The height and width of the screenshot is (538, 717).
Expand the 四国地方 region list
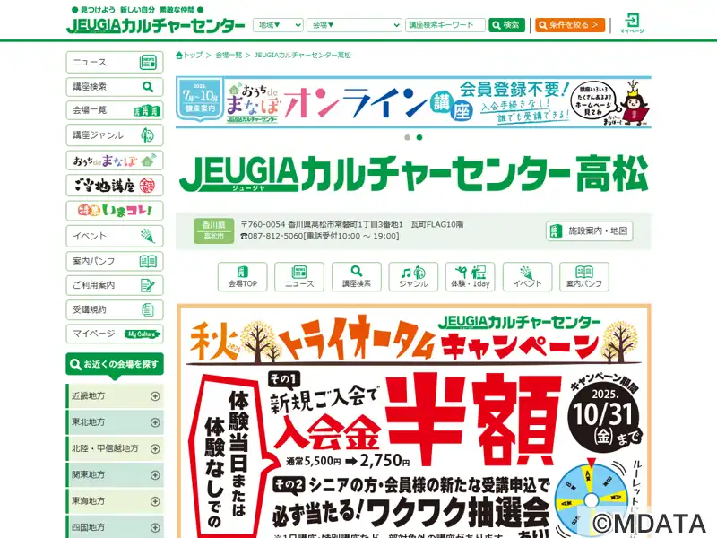point(115,527)
